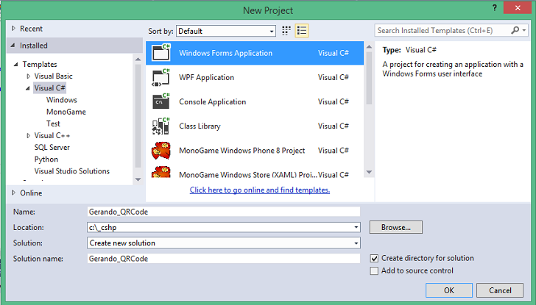
Task: Collapse the Templates tree node
Action: (15, 64)
